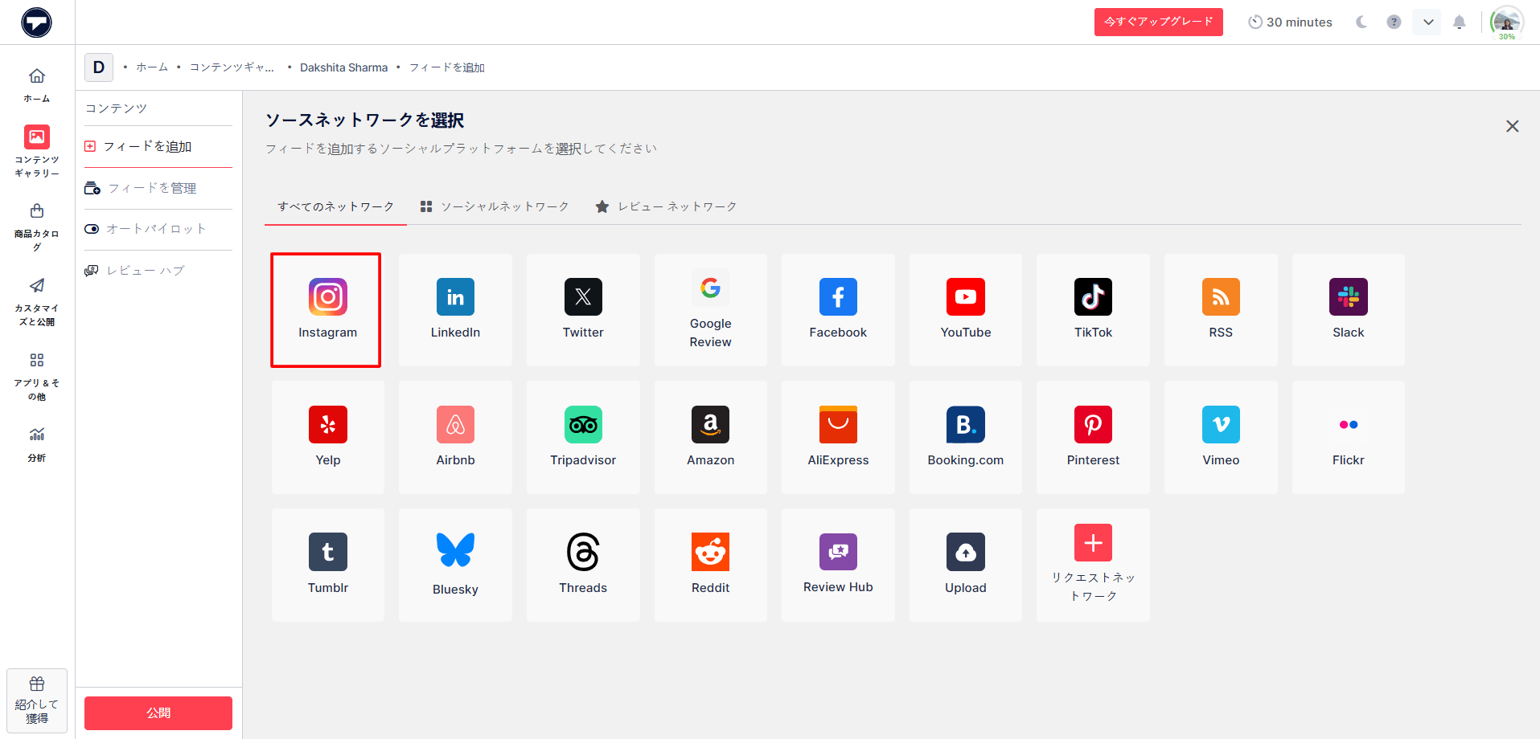Choose the Facebook network card

pyautogui.click(x=838, y=310)
